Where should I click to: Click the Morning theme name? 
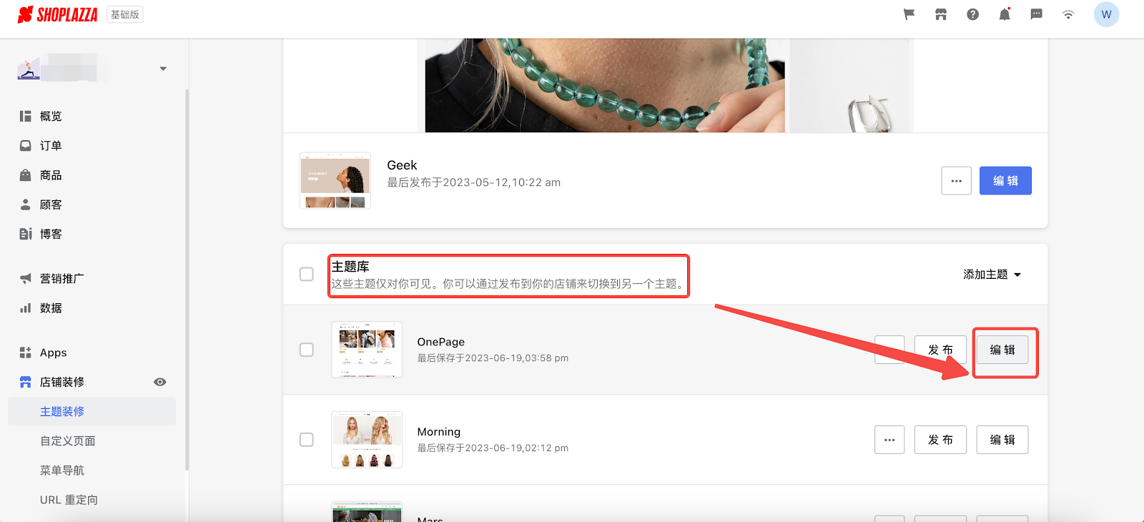[439, 432]
